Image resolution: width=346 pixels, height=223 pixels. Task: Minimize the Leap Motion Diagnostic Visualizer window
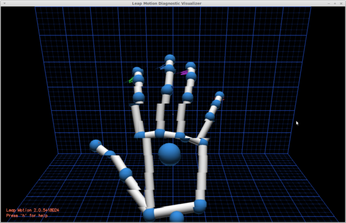[x=329, y=3]
